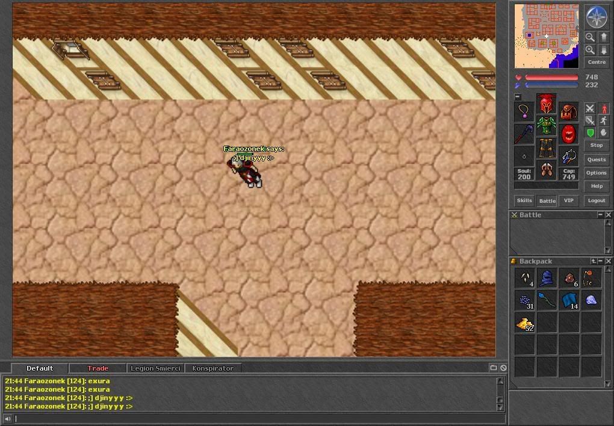Move the Backpack contents down with the arrow

pyautogui.click(x=608, y=384)
